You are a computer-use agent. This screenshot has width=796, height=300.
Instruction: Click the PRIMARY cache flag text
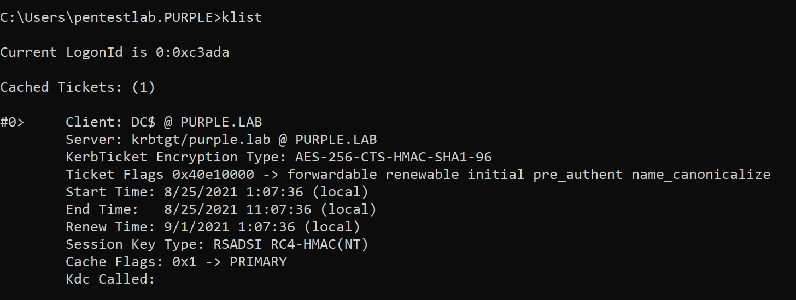tap(258, 262)
